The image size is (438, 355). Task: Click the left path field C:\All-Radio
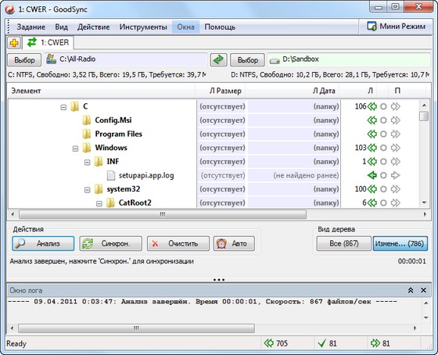pyautogui.click(x=126, y=59)
